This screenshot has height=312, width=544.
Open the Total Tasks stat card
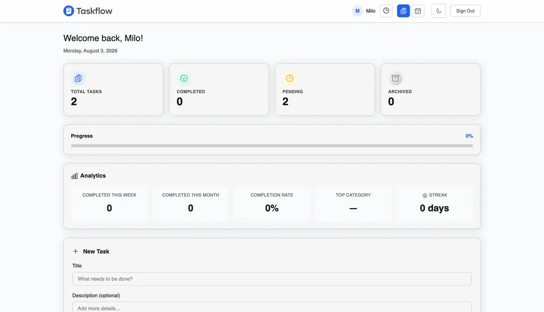point(113,90)
